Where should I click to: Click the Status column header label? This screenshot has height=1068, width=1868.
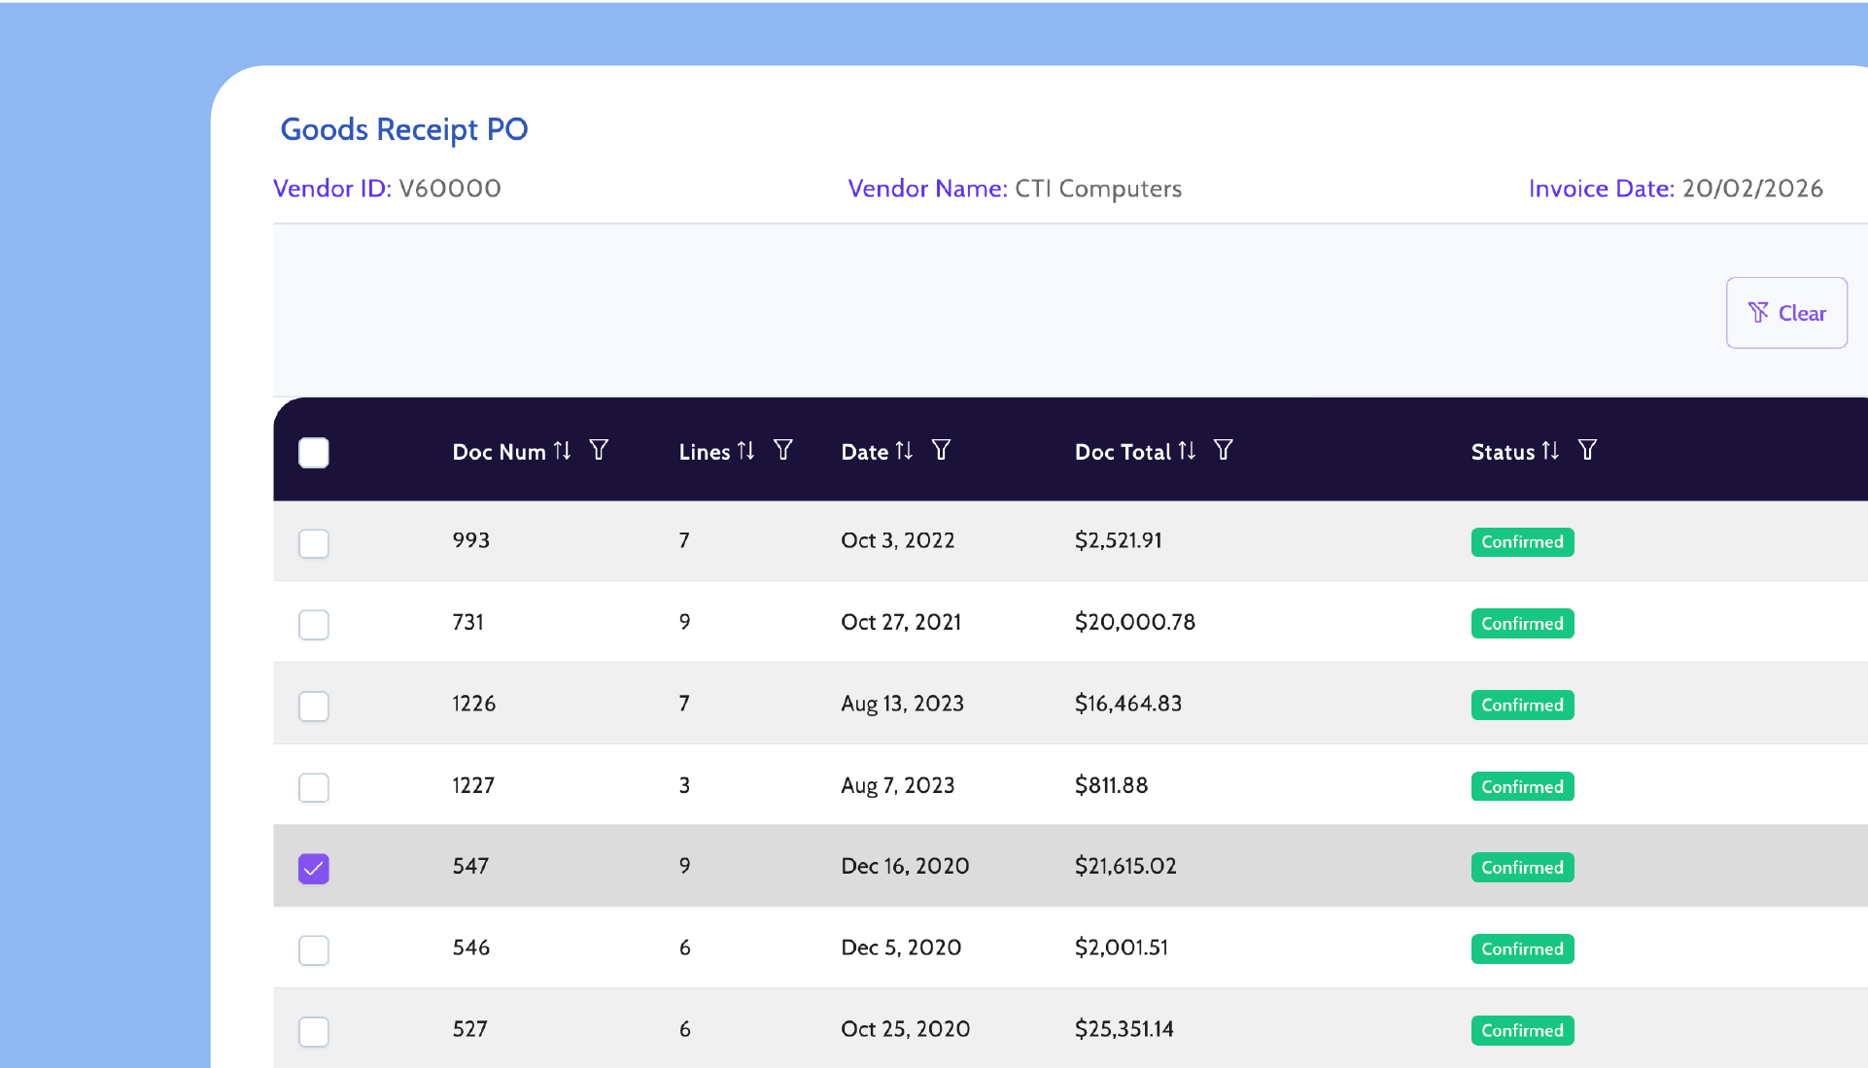pyautogui.click(x=1503, y=452)
